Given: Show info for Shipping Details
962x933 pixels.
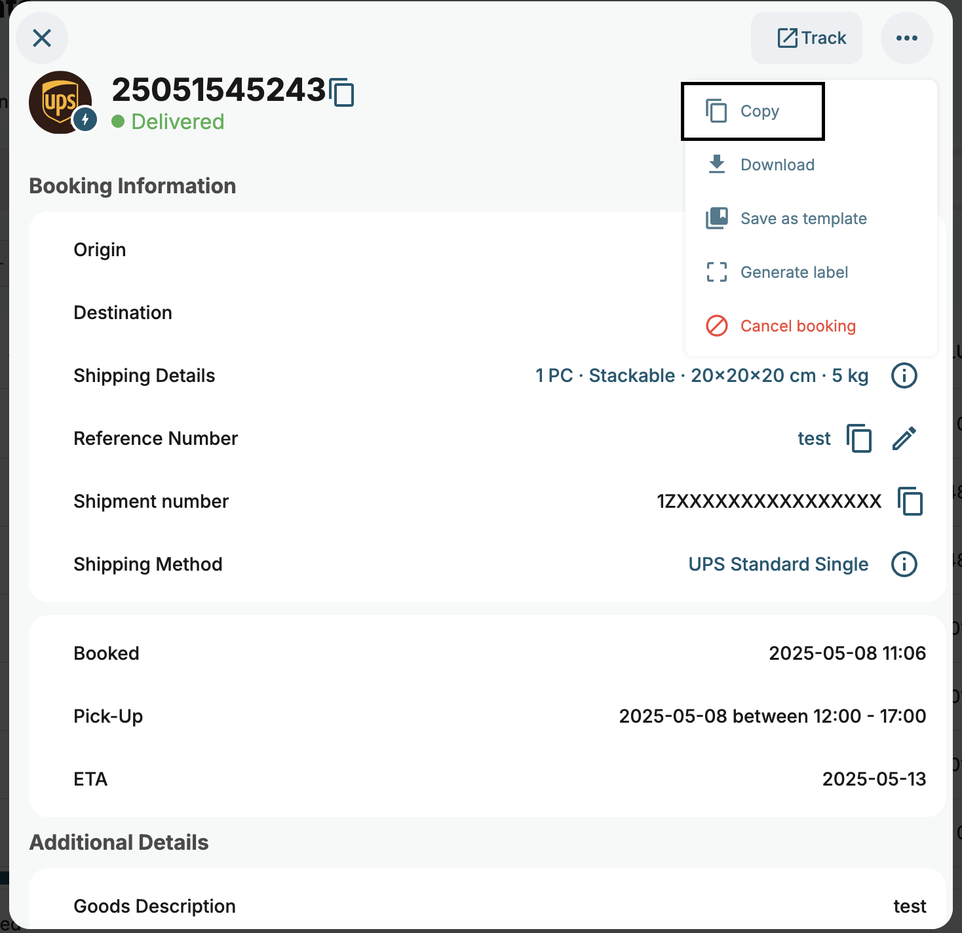Looking at the screenshot, I should tap(904, 376).
